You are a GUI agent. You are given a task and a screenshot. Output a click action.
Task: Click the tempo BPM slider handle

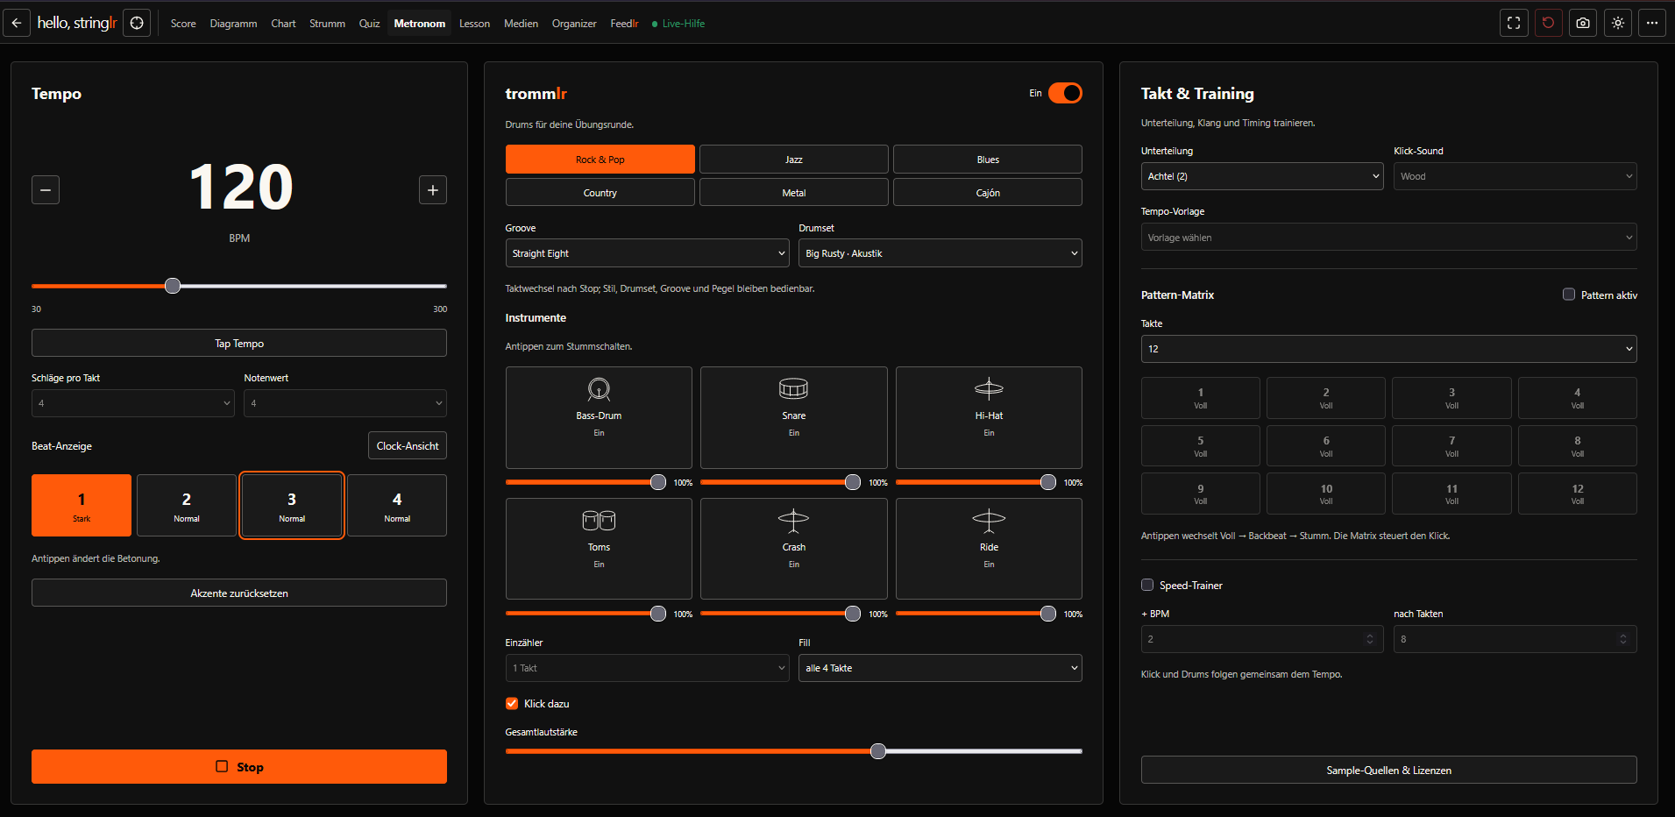173,286
